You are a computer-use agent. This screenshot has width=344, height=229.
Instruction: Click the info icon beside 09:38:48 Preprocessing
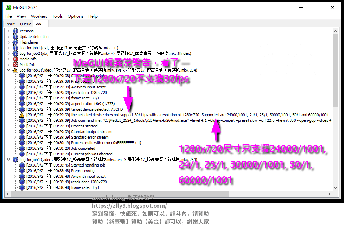(22, 171)
